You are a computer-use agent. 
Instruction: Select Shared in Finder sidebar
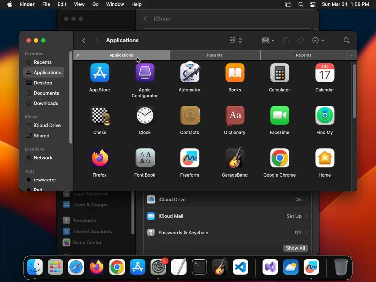pyautogui.click(x=43, y=136)
